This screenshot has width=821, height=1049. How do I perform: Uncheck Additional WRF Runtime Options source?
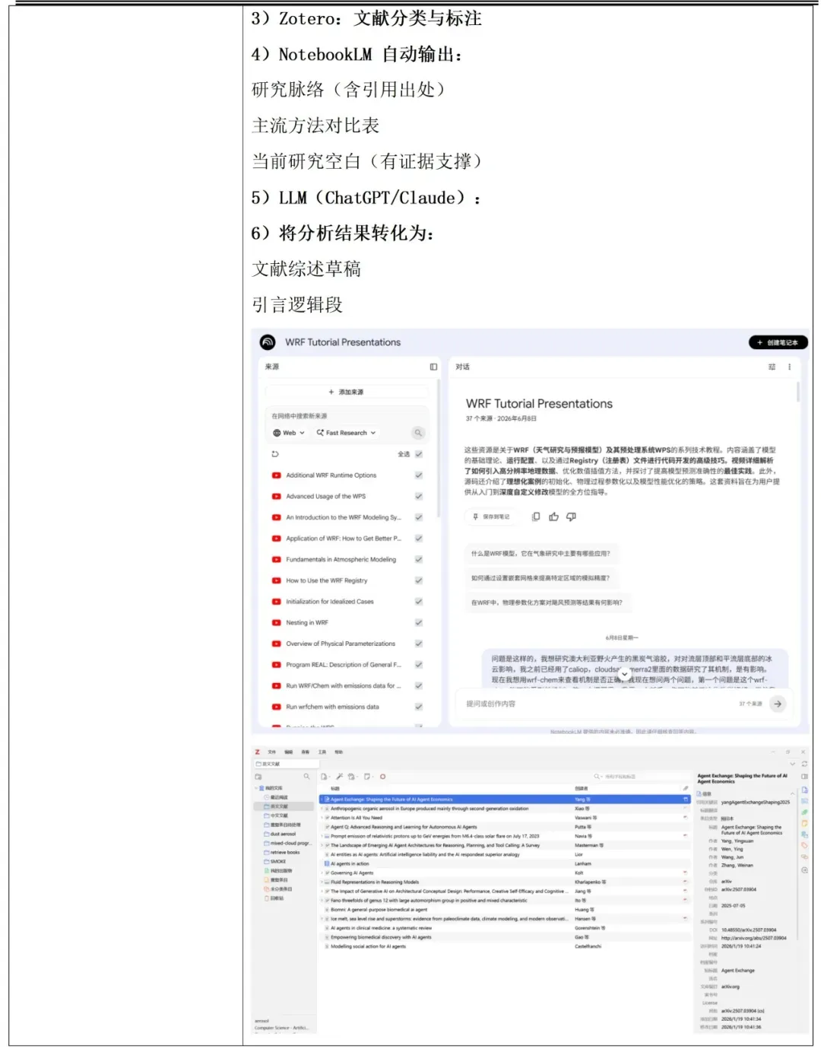tap(419, 475)
